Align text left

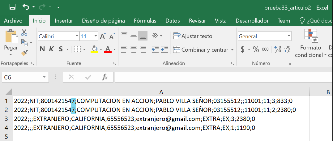click(124, 49)
